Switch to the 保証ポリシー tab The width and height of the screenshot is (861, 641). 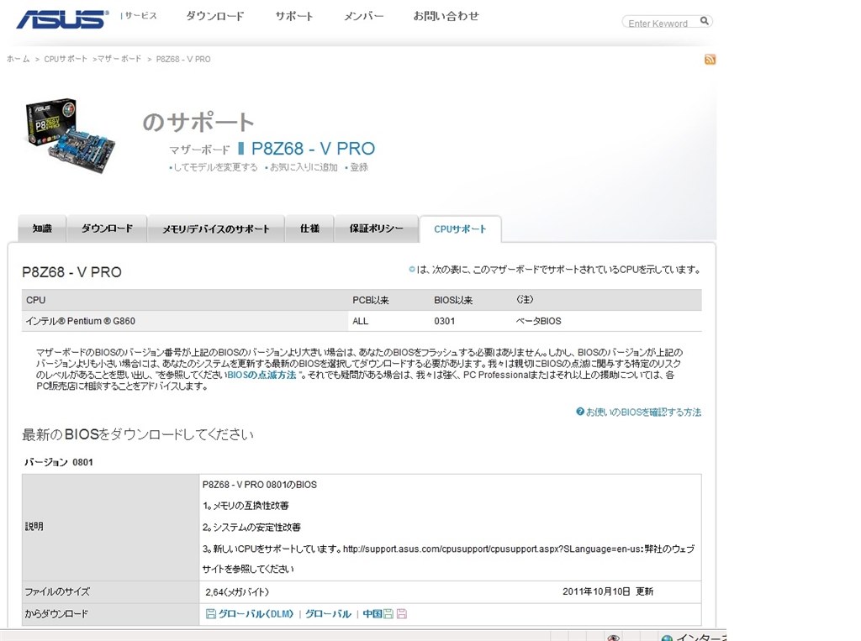(x=376, y=229)
